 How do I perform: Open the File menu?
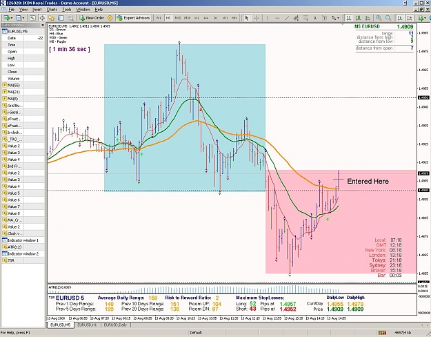[x=11, y=10]
